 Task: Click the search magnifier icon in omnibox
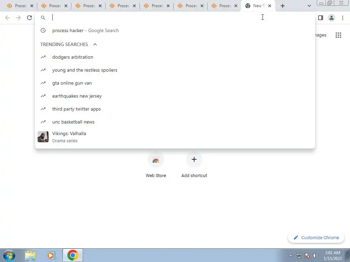pyautogui.click(x=43, y=18)
